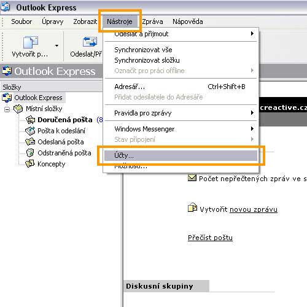The height and width of the screenshot is (307, 307).
Task: Select Účty... in the Nástroje menu
Action: click(x=181, y=155)
